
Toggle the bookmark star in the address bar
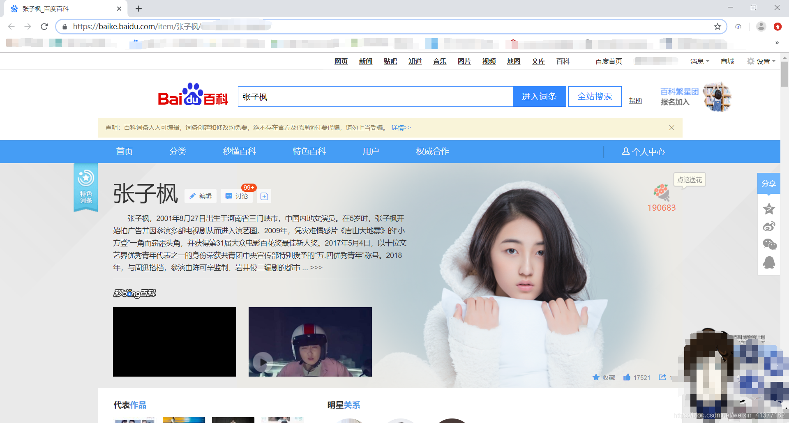pos(718,26)
